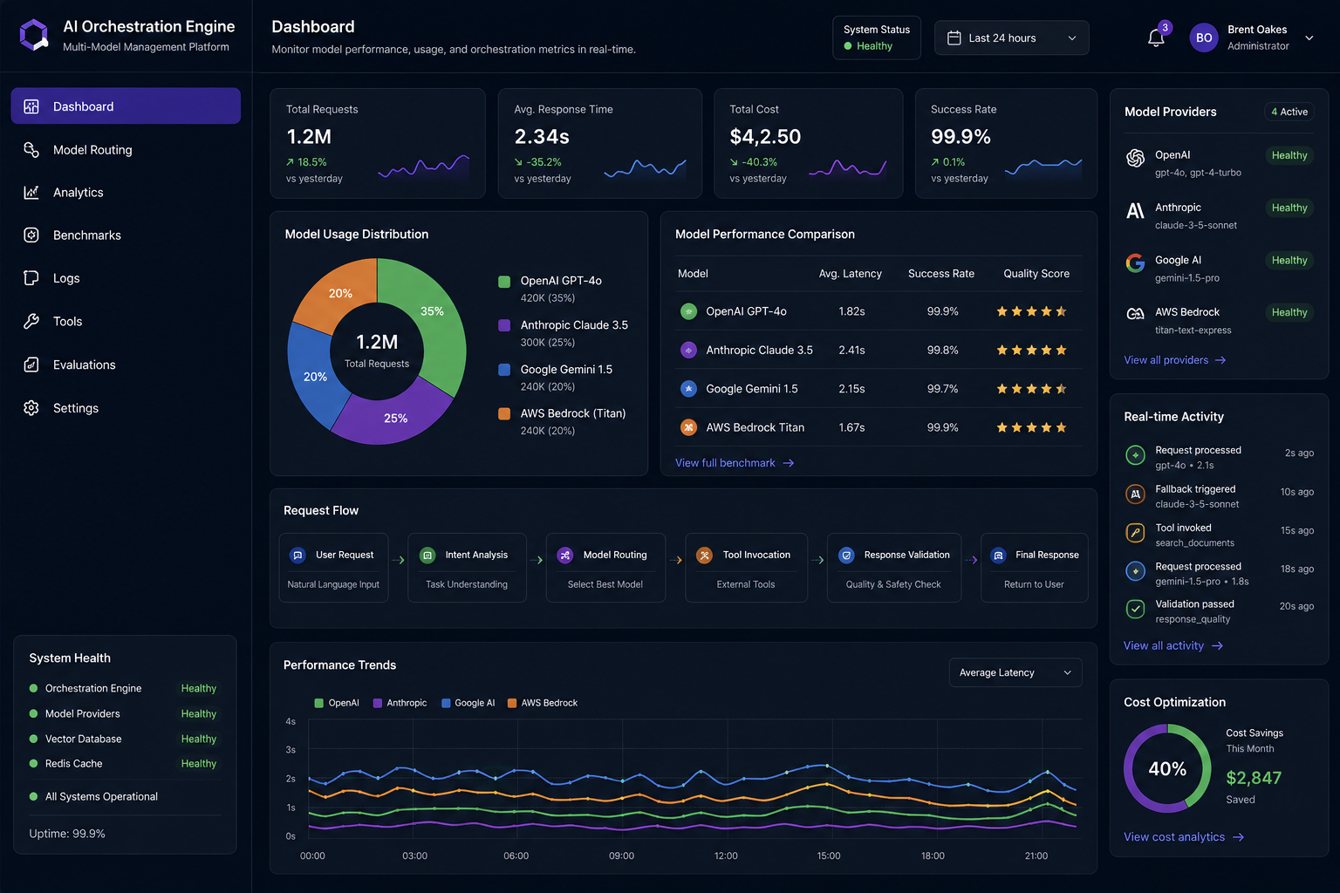Expand the Average Latency metric dropdown
1340x893 pixels.
pos(1015,672)
